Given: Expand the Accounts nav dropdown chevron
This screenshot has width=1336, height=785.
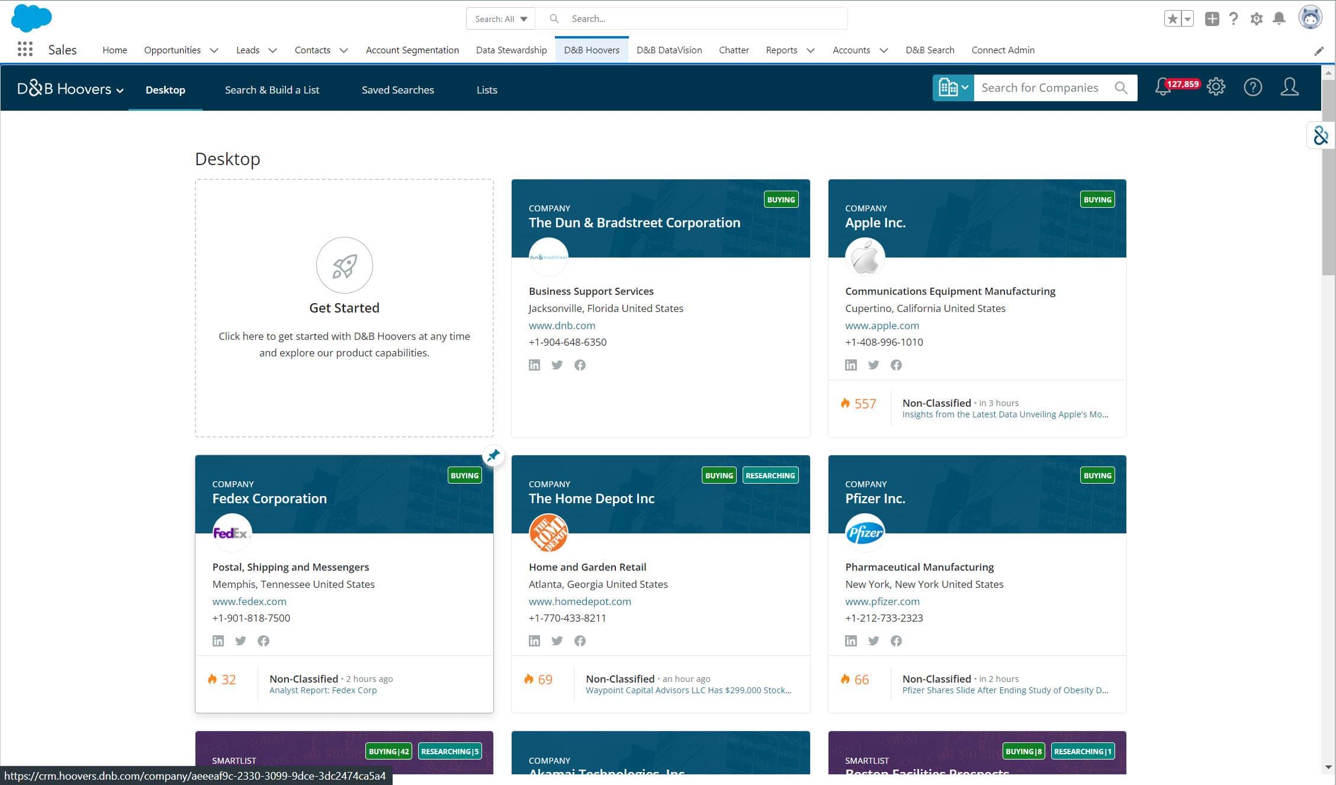Looking at the screenshot, I should [884, 50].
